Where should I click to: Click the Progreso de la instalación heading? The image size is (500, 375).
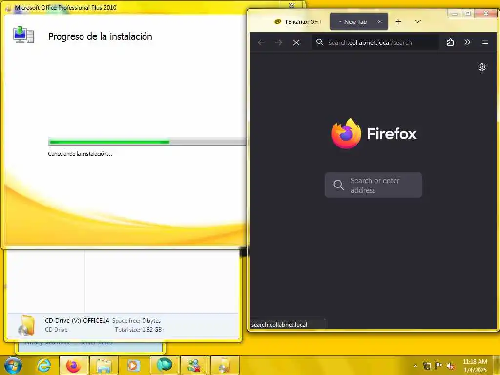[x=100, y=36]
